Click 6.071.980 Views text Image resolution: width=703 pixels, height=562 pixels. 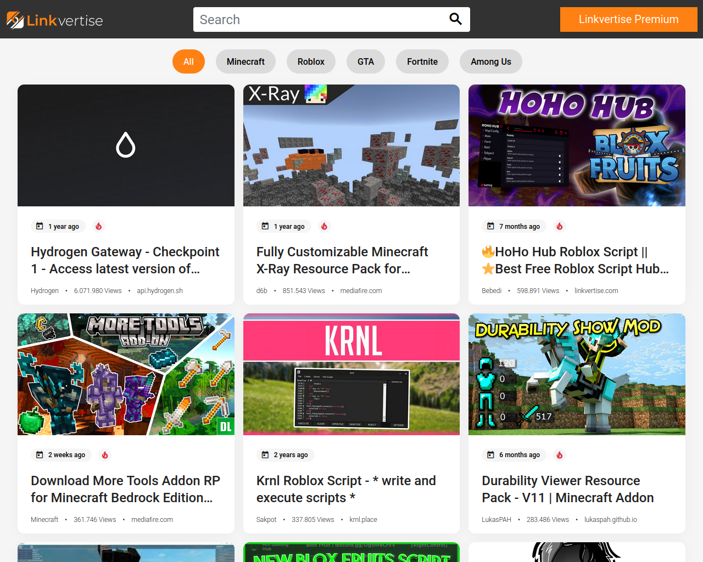tap(98, 291)
